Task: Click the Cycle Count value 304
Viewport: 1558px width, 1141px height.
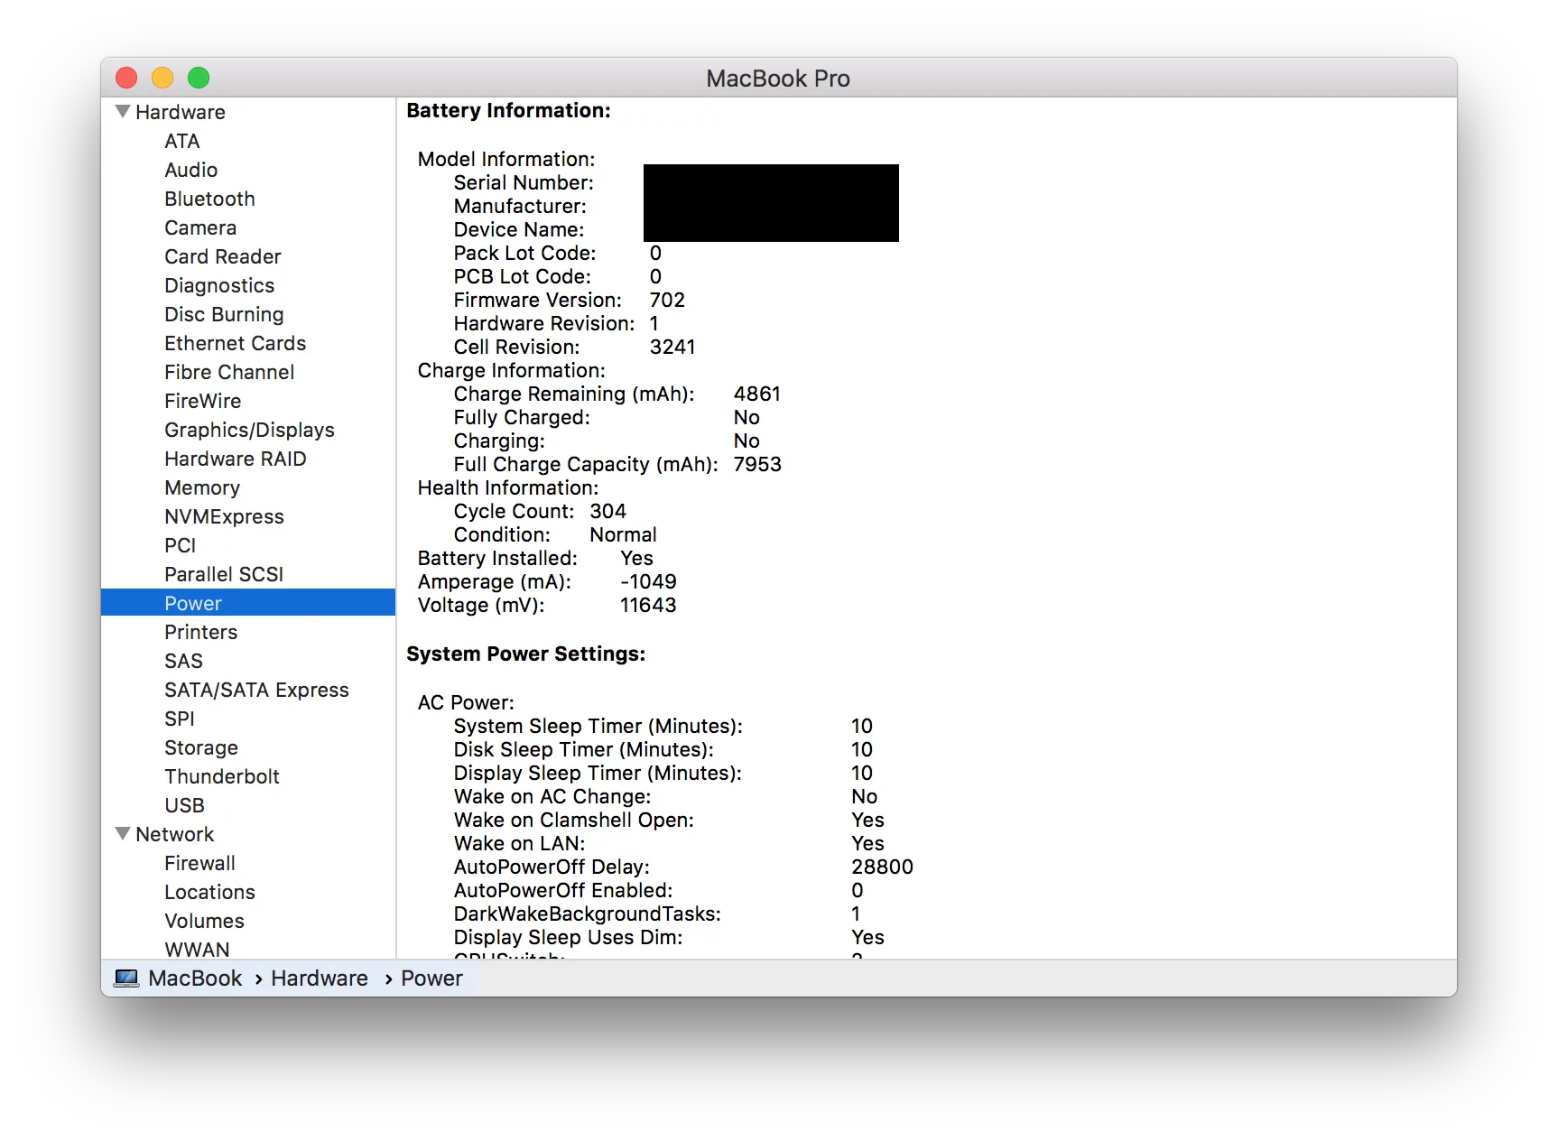Action: click(607, 511)
